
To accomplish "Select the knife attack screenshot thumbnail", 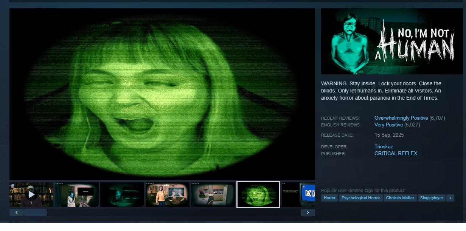I will coord(77,194).
